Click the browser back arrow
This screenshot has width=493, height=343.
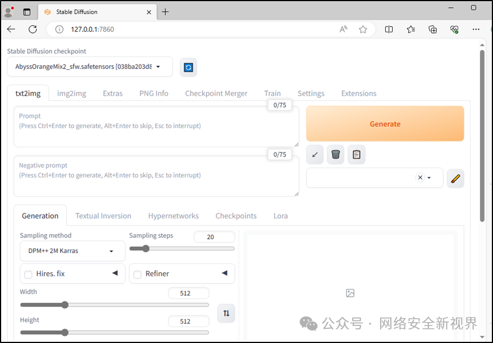click(11, 29)
